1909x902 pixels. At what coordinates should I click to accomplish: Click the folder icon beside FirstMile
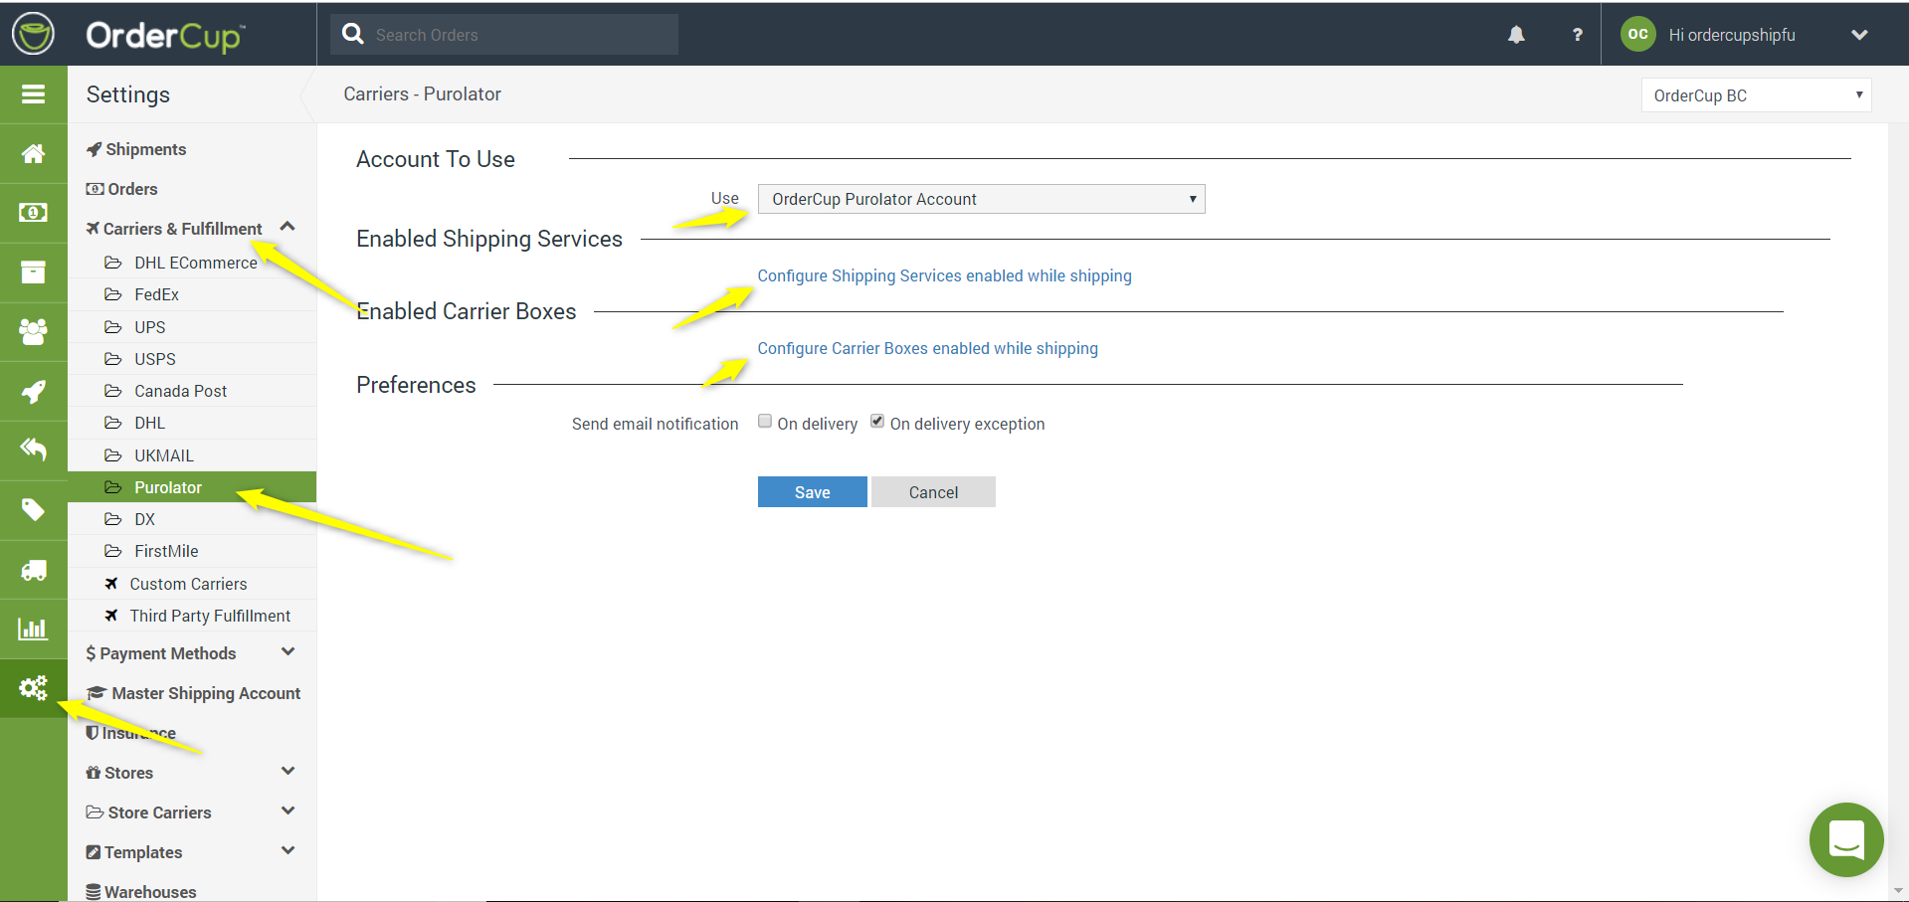pos(113,551)
